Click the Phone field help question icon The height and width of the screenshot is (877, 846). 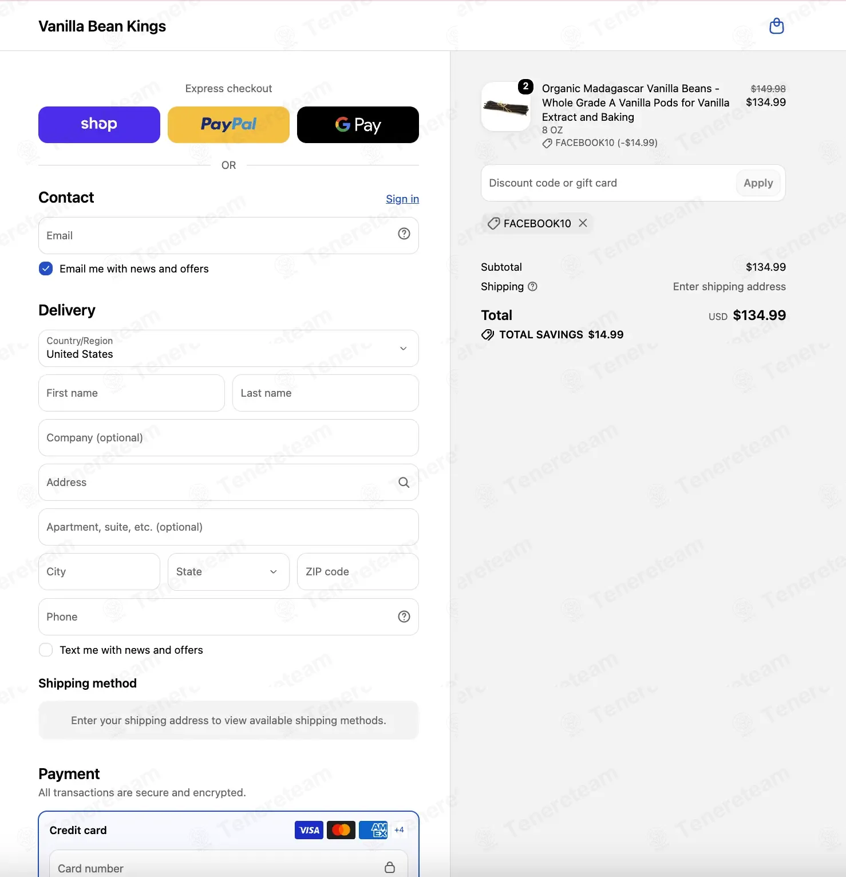coord(404,617)
